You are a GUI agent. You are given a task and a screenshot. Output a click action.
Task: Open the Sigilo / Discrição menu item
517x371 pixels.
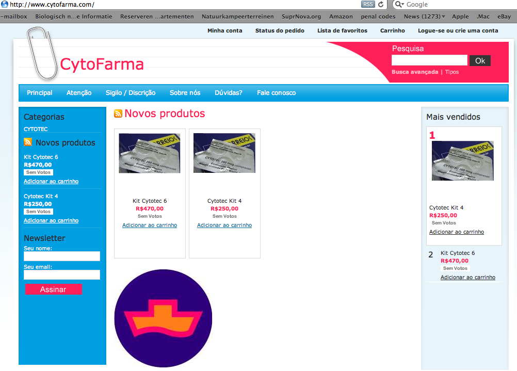pos(131,93)
